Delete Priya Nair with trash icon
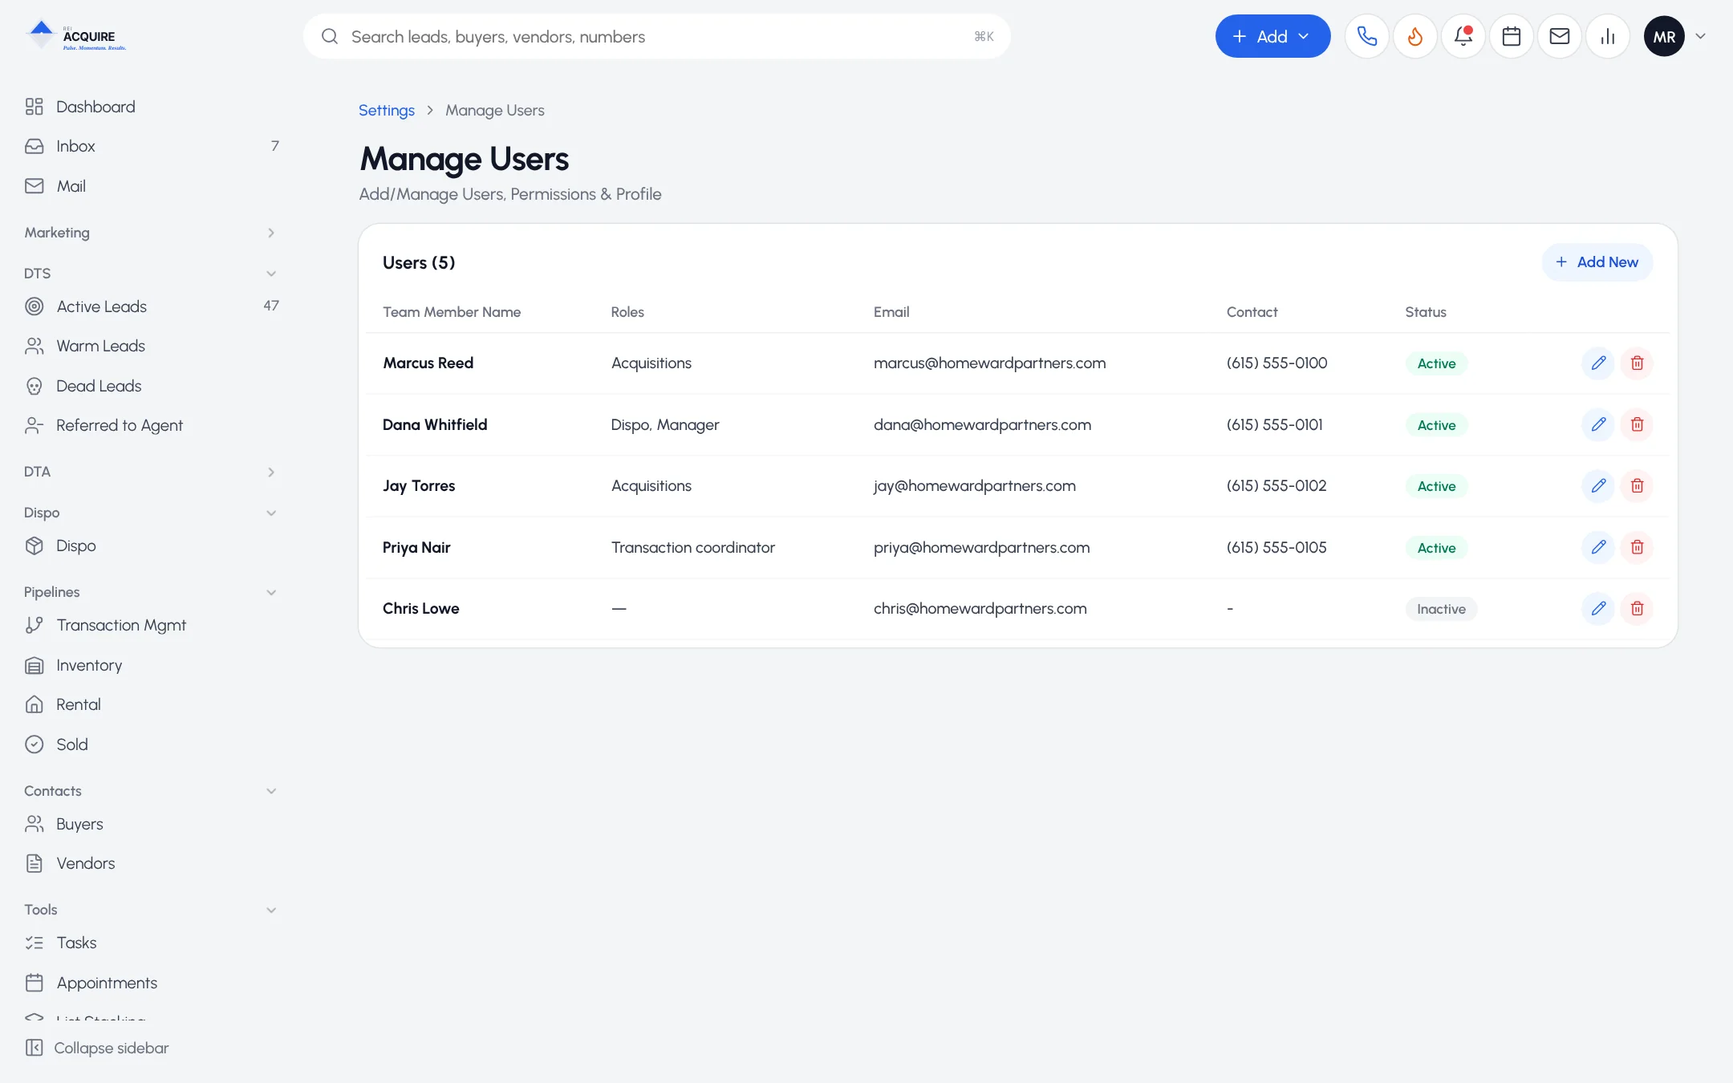The width and height of the screenshot is (1733, 1083). coord(1637,547)
